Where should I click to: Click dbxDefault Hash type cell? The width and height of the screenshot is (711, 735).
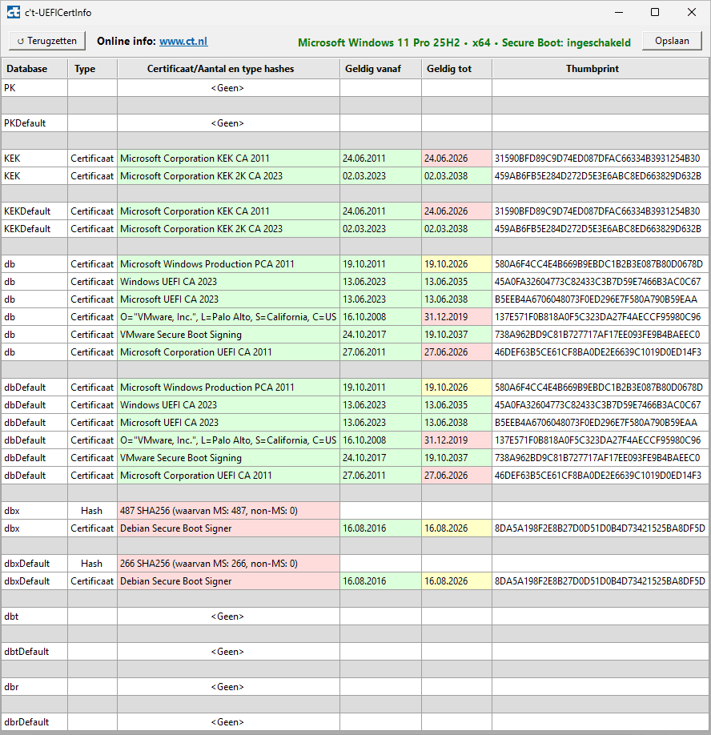[x=92, y=564]
